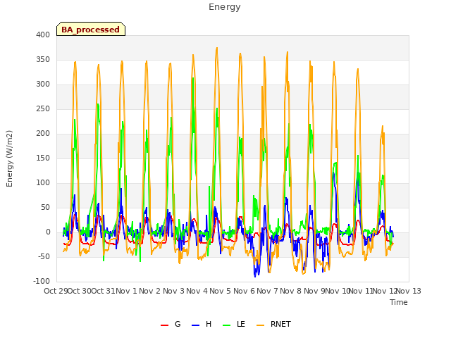Click the Nov 7 x-axis date label

[268, 291]
